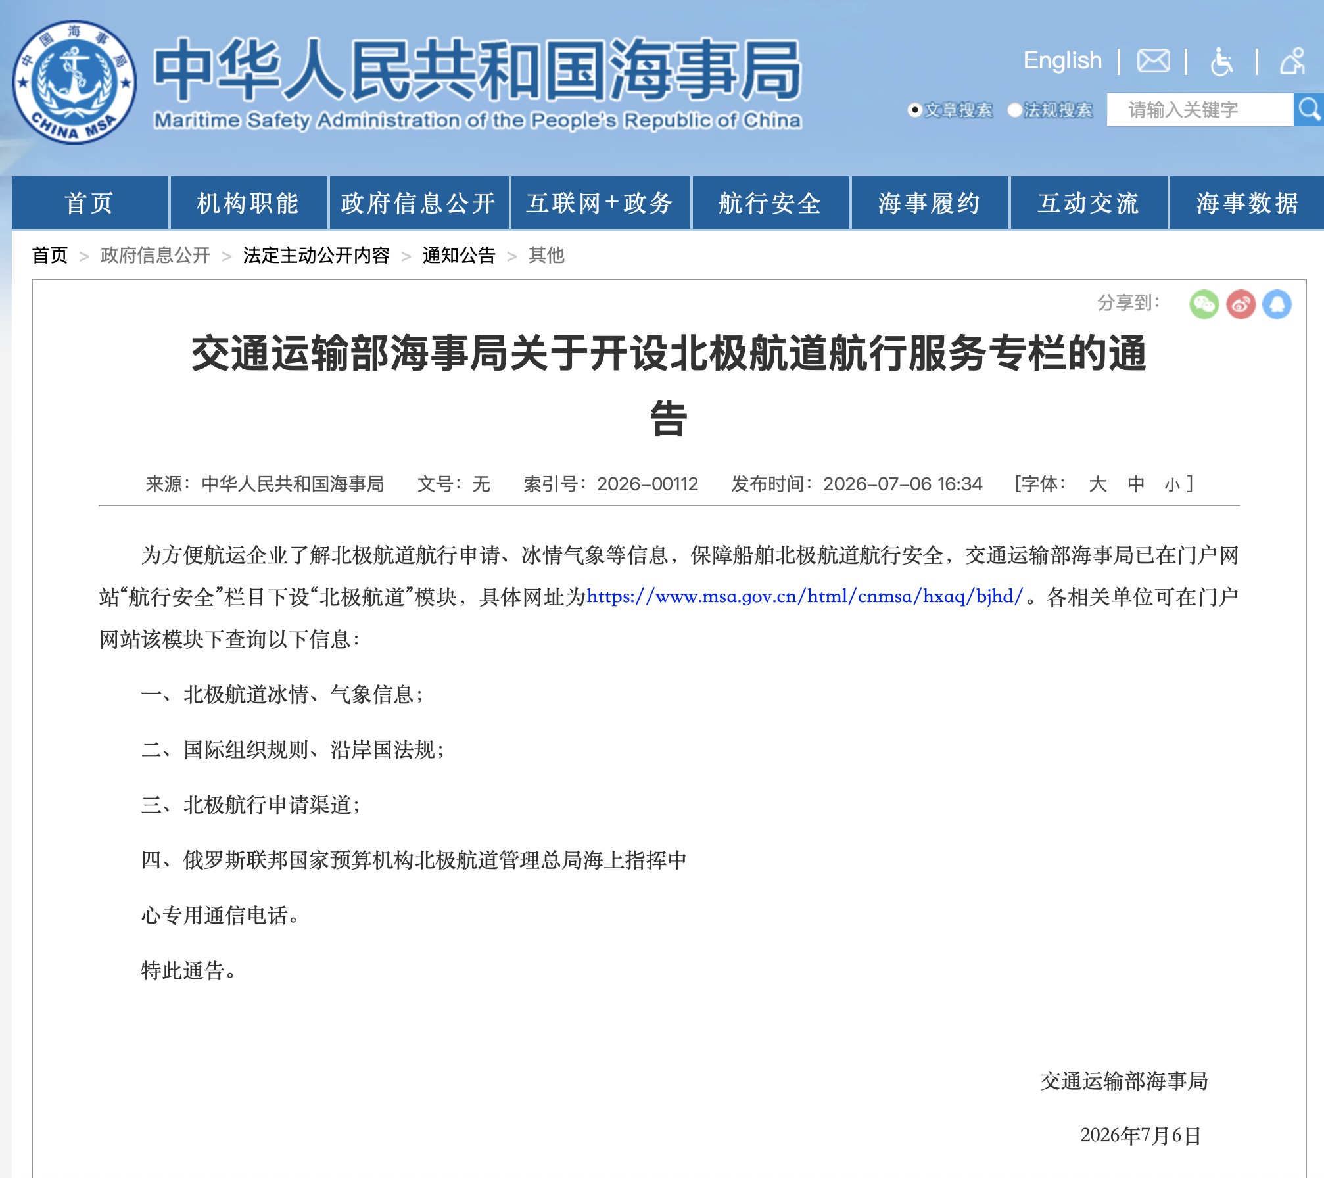Open the msa.gov.cn bjhd hyperlink

click(x=805, y=596)
